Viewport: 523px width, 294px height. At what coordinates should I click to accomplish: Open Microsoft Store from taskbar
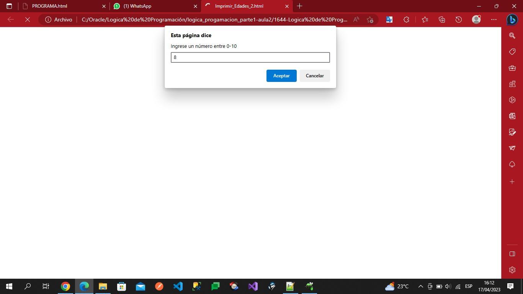[x=121, y=286]
